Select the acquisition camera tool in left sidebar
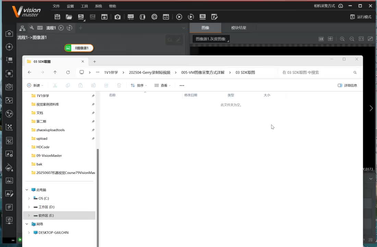Viewport: 377px width, 247px height. 9,33
